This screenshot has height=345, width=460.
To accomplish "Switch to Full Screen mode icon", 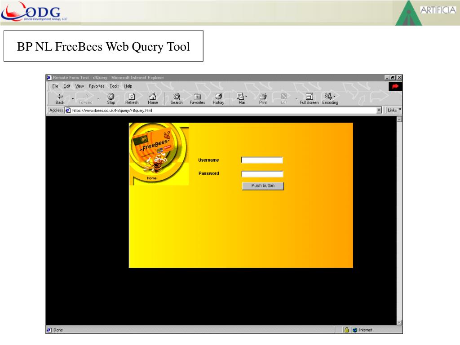I will coord(309,99).
